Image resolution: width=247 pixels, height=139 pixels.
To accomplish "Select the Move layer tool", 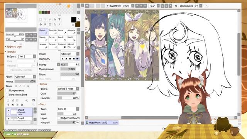I will point(41,24).
